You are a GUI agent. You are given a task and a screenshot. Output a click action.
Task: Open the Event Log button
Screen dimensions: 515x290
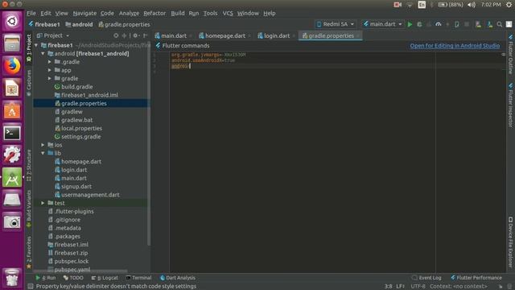coord(426,278)
